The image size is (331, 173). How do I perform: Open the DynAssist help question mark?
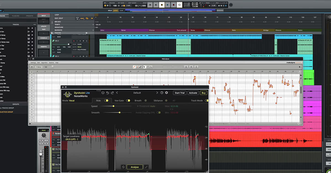pyautogui.click(x=162, y=93)
